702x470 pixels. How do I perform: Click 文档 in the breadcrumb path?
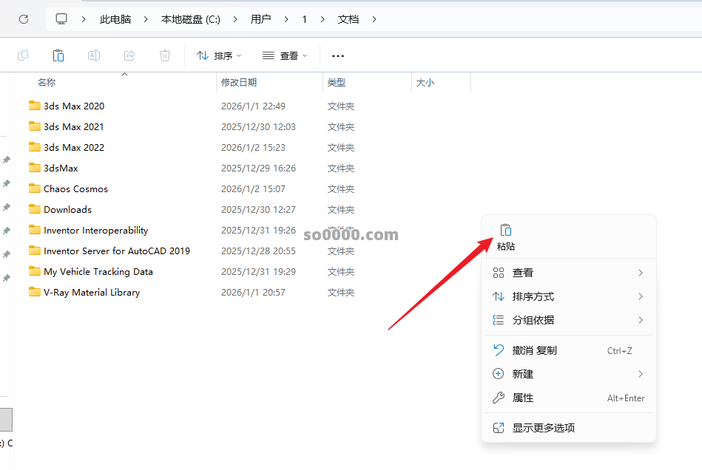pos(348,18)
